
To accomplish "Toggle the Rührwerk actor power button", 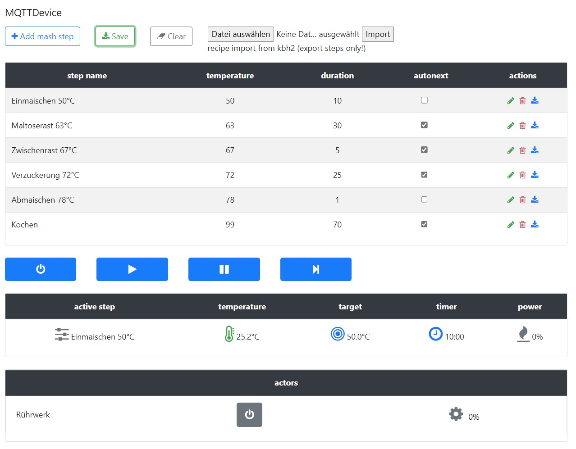I will 249,415.
